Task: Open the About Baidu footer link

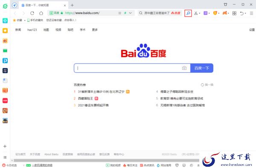Action: [51, 154]
